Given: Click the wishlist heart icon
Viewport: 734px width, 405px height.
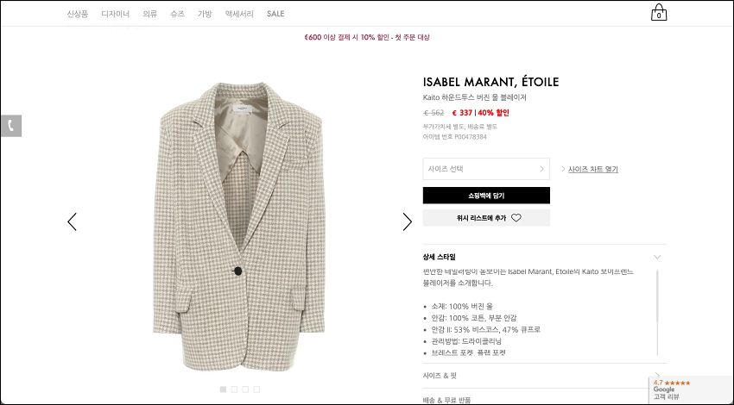Looking at the screenshot, I should point(516,218).
